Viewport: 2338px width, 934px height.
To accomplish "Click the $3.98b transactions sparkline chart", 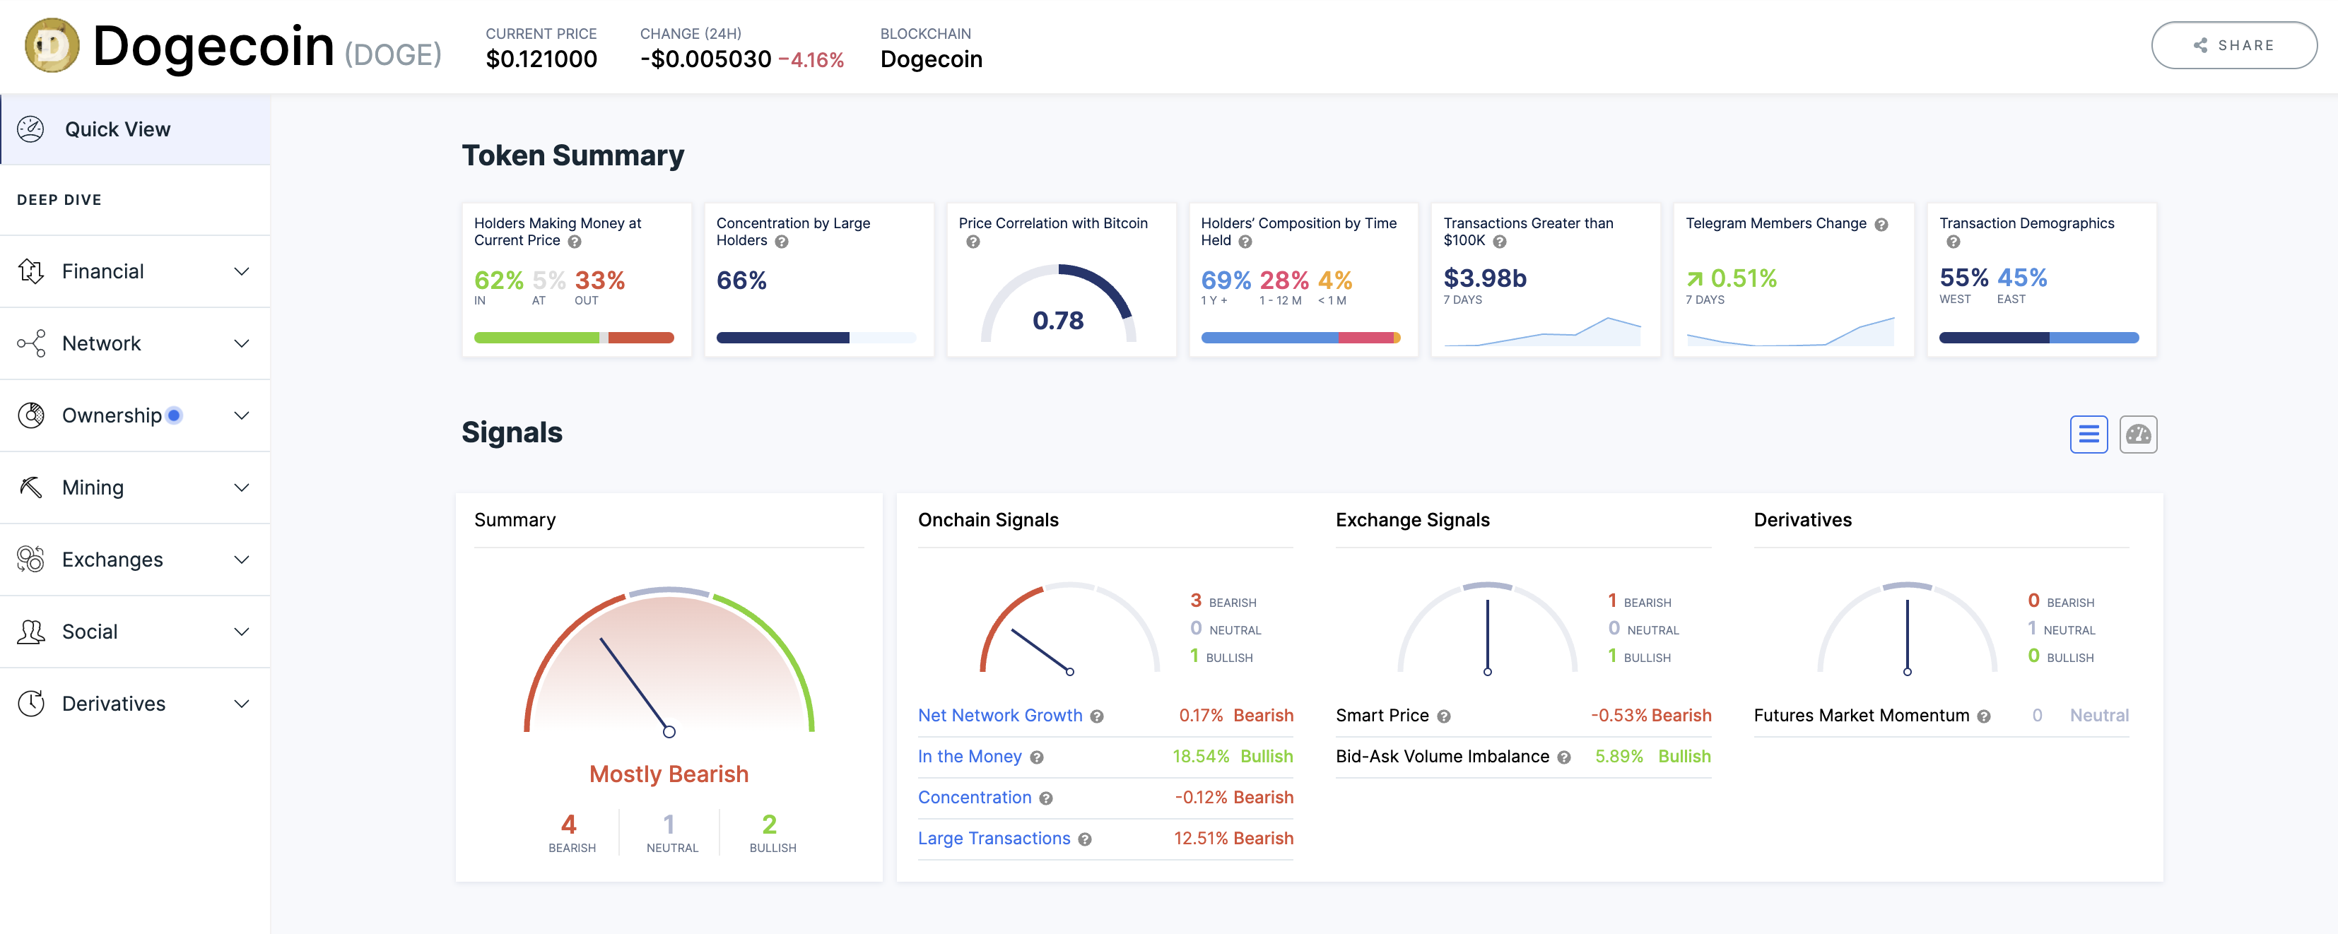I will coord(1542,331).
